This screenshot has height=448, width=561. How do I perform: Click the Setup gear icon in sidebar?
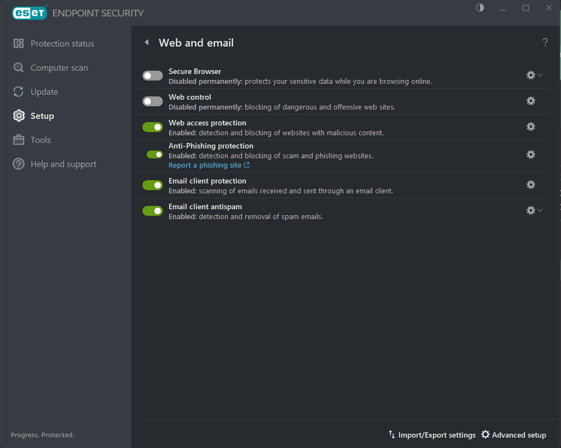coord(19,116)
